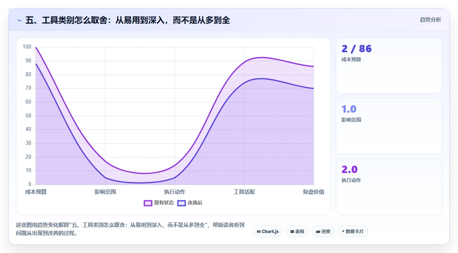Image resolution: width=458 pixels, height=253 pixels.
Task: Select the 2.0 执行动作 card
Action: [x=389, y=186]
